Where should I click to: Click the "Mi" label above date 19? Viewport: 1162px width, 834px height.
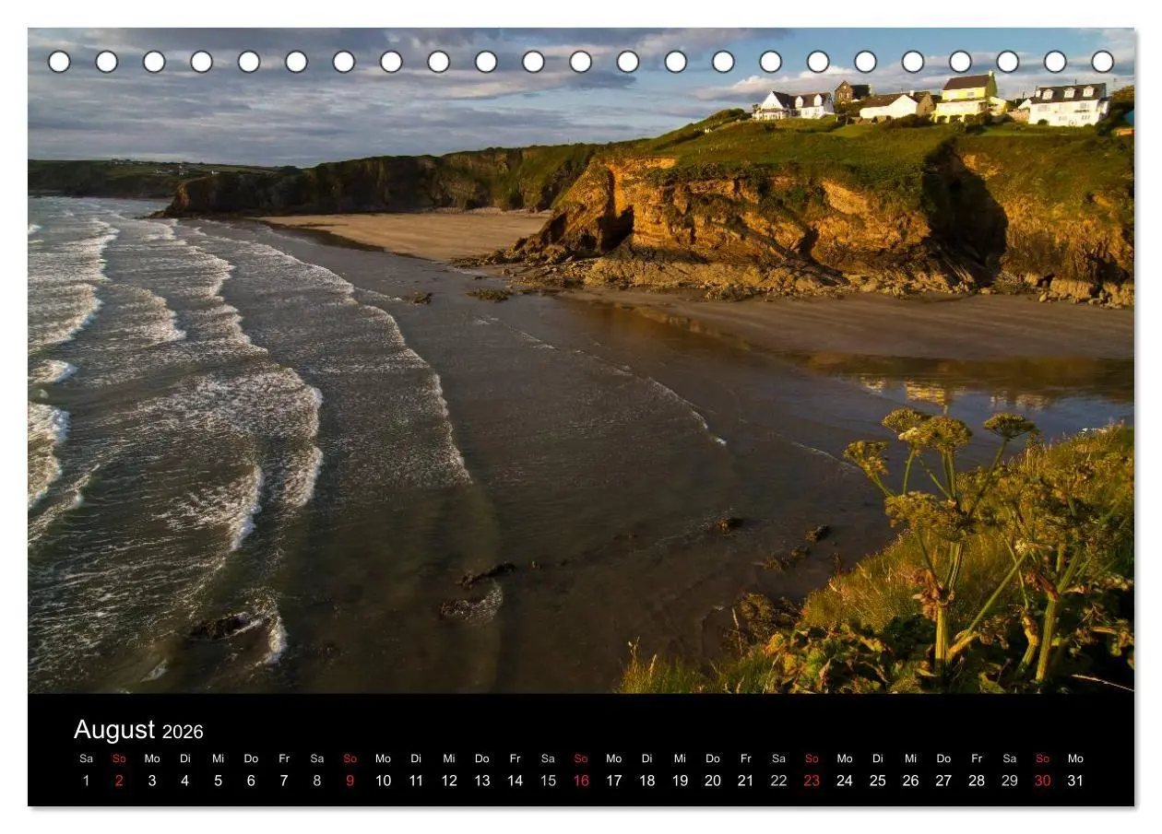pyautogui.click(x=680, y=758)
